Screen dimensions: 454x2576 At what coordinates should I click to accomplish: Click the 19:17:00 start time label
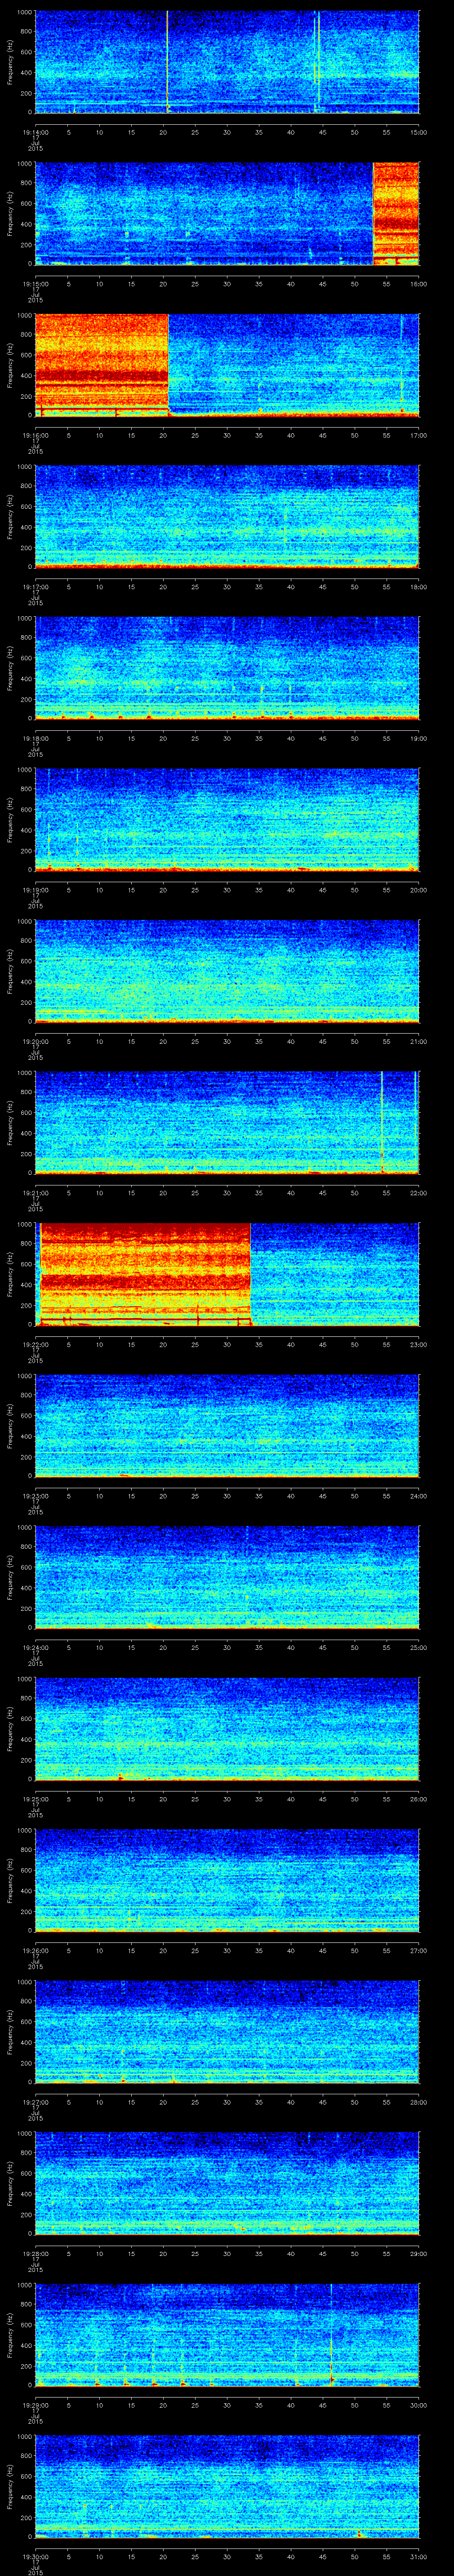pos(35,586)
